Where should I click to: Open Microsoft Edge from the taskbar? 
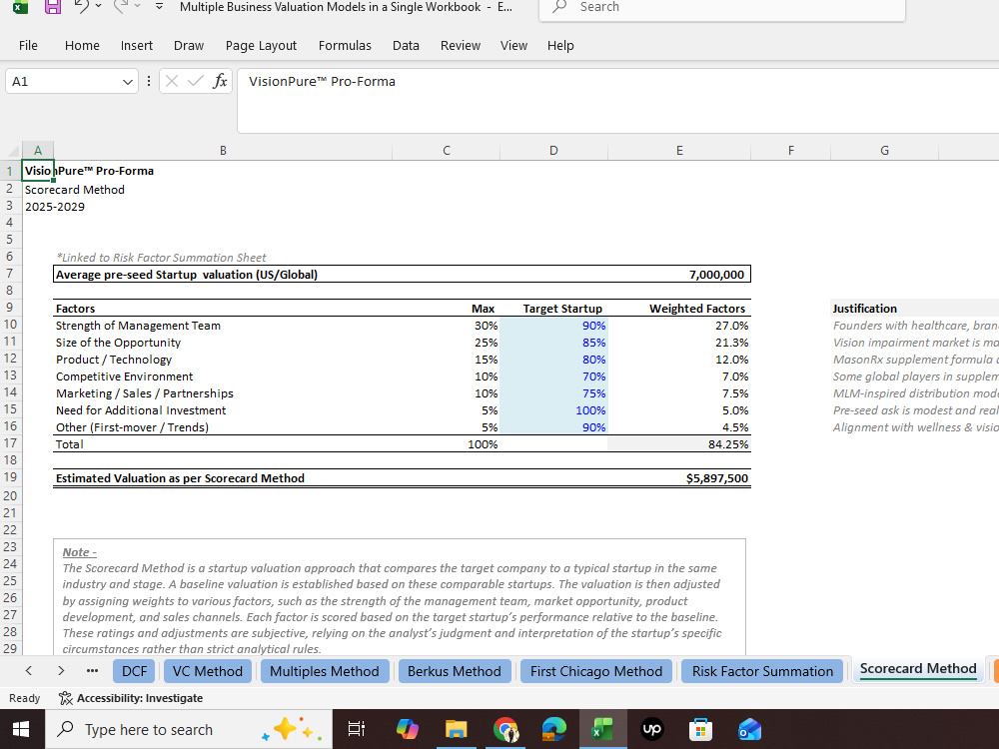point(554,729)
